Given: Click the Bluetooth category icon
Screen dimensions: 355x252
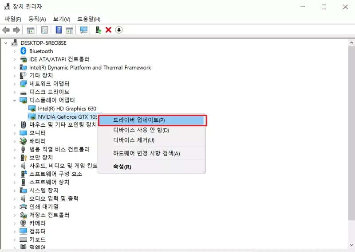Looking at the screenshot, I should coord(24,51).
